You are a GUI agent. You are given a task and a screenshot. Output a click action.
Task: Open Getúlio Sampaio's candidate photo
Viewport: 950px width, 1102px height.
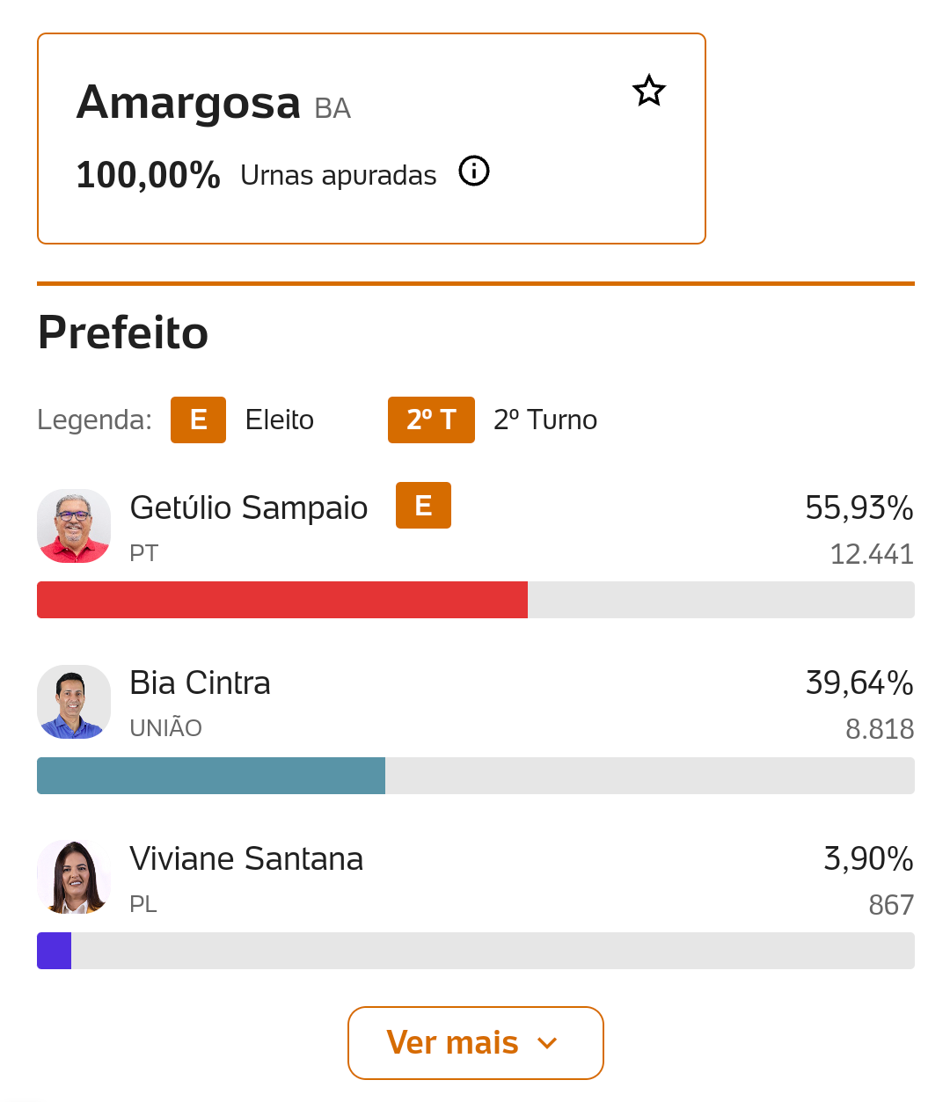pos(74,526)
